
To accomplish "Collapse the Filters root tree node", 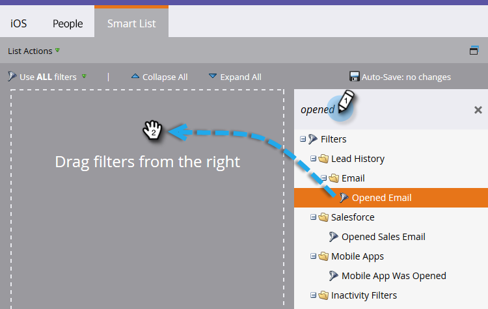I will coord(303,139).
